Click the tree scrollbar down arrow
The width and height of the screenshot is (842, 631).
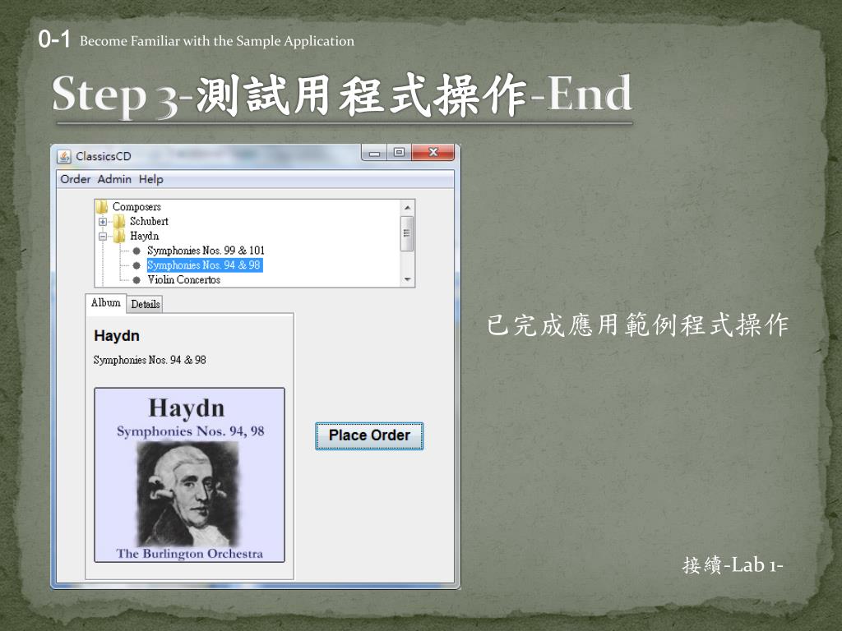point(408,279)
